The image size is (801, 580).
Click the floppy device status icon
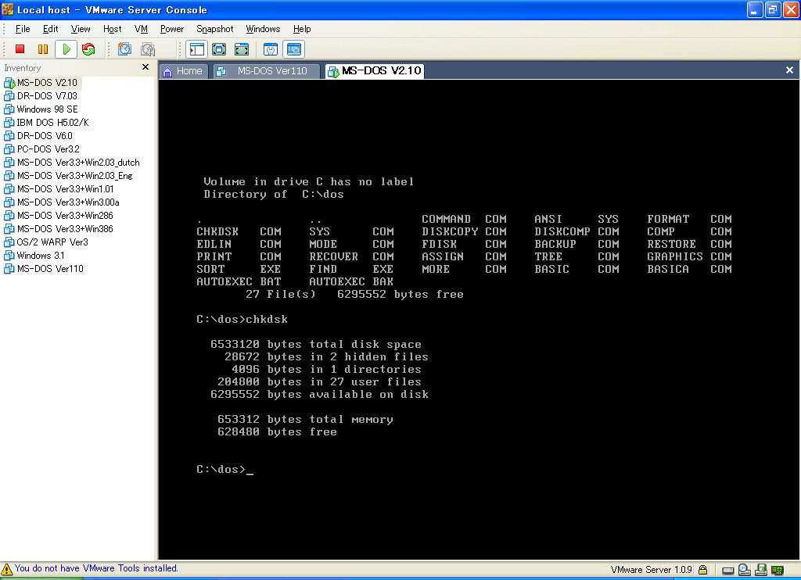click(x=761, y=570)
